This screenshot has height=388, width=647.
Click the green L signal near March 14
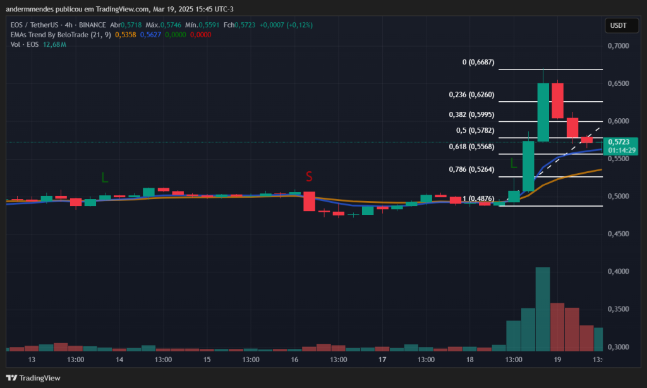(x=105, y=178)
